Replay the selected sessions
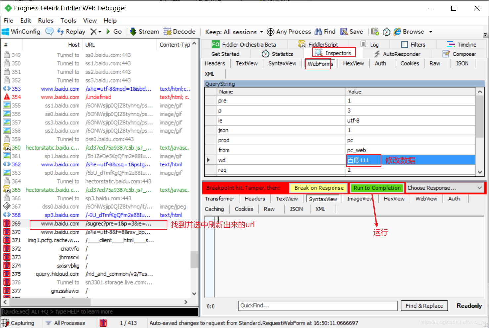 click(71, 32)
